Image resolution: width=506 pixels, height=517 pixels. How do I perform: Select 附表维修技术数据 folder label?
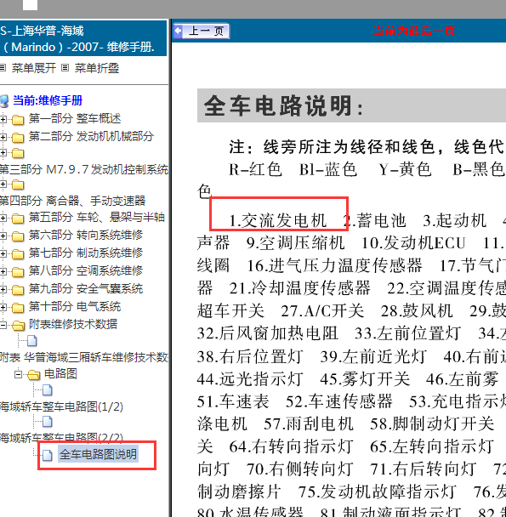[x=73, y=324]
